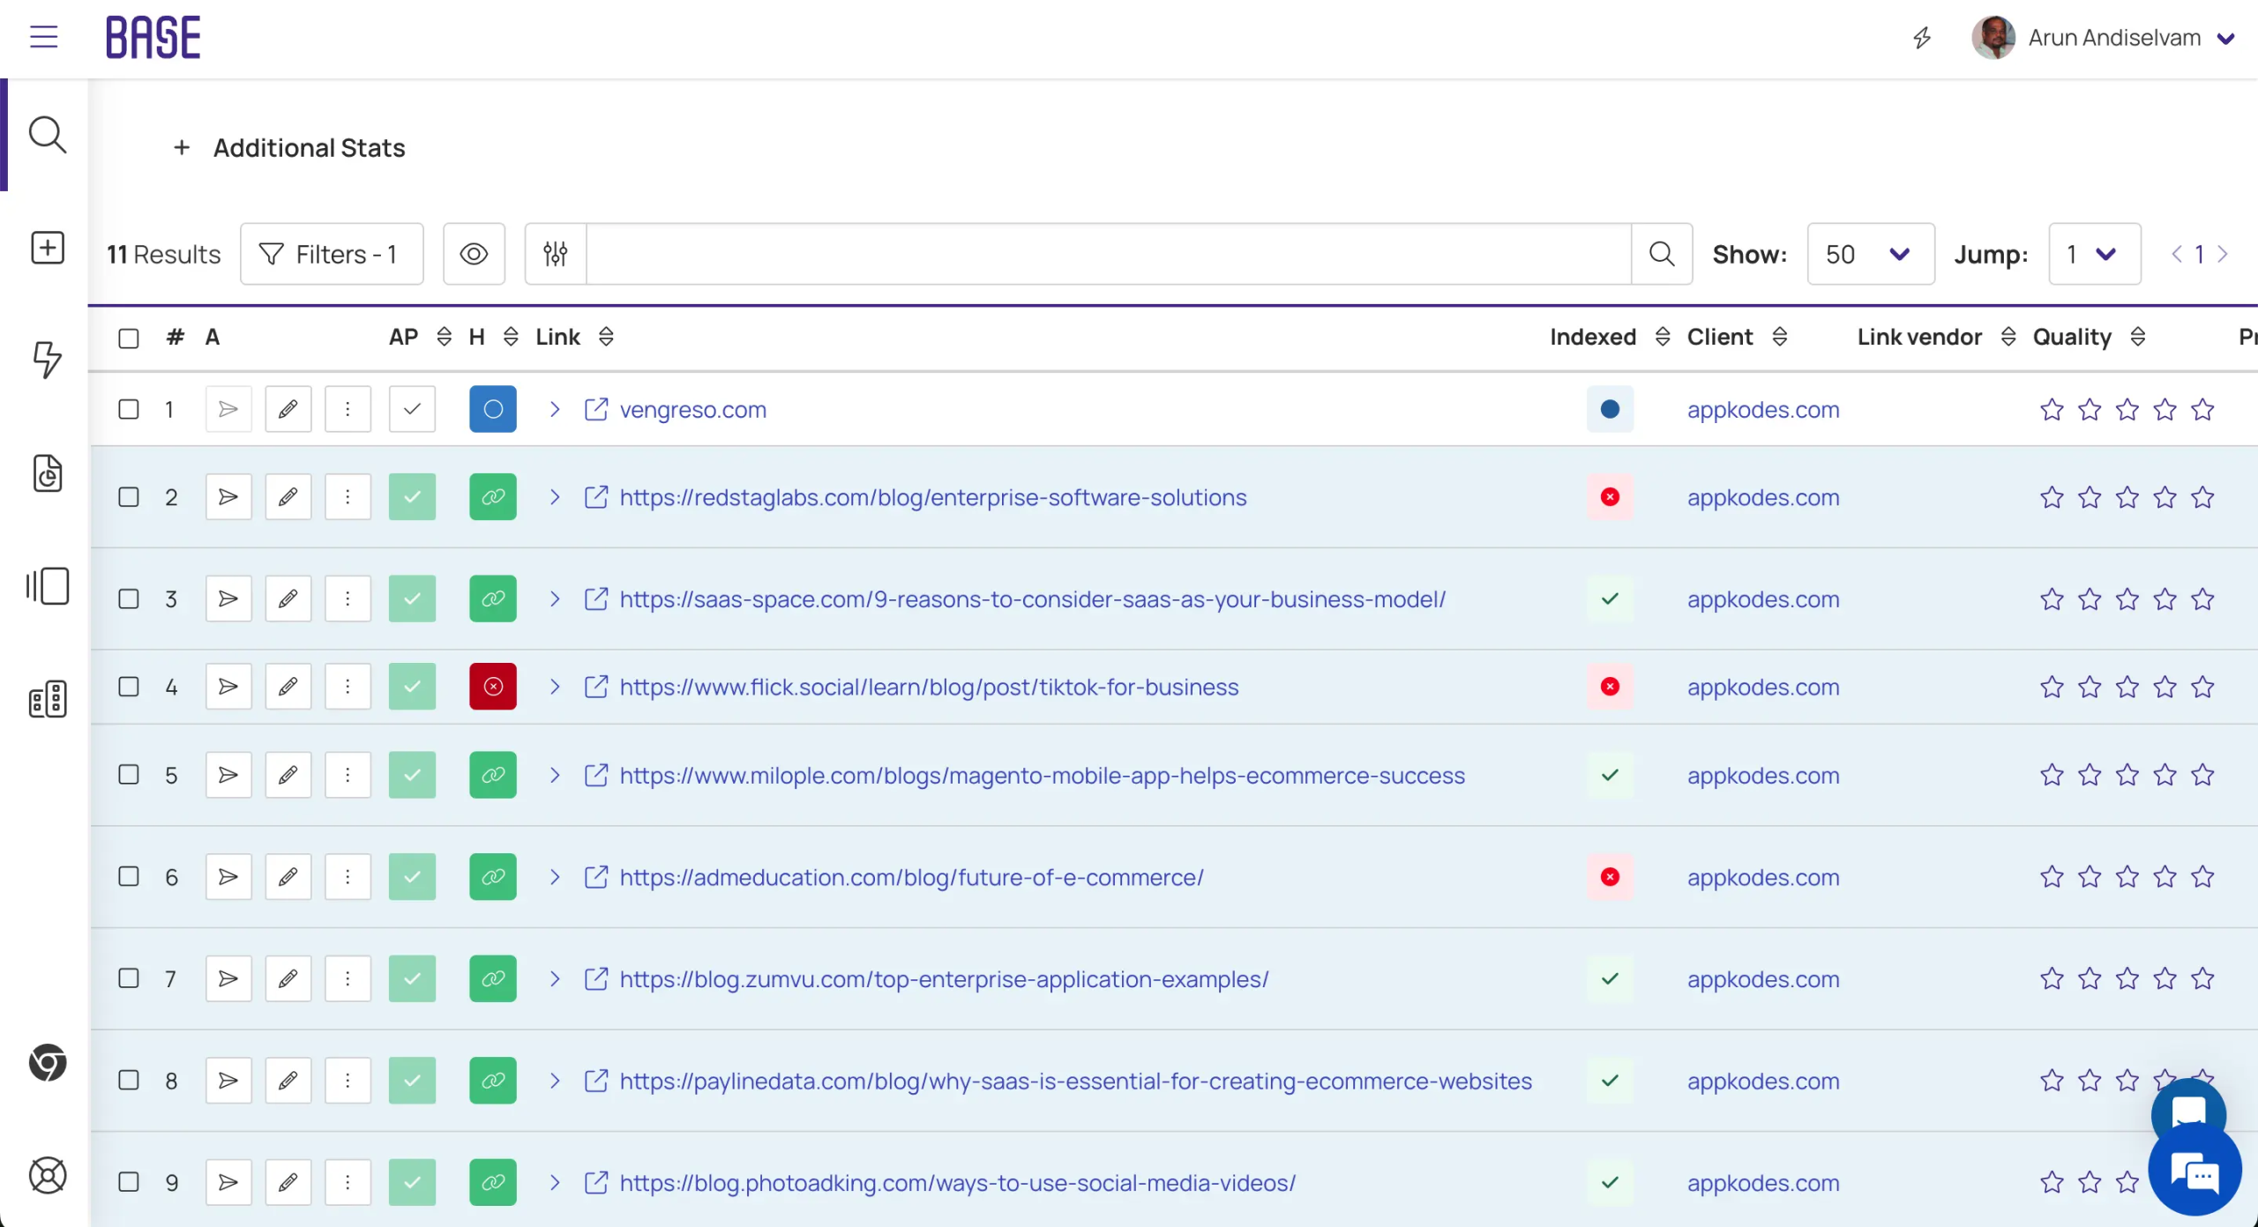Screen dimensions: 2258x1227
Task: Toggle the select-all checkbox in the table header
Action: coord(129,338)
